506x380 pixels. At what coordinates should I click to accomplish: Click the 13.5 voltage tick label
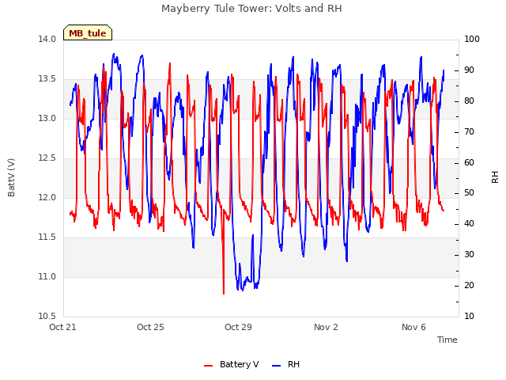tap(47, 79)
